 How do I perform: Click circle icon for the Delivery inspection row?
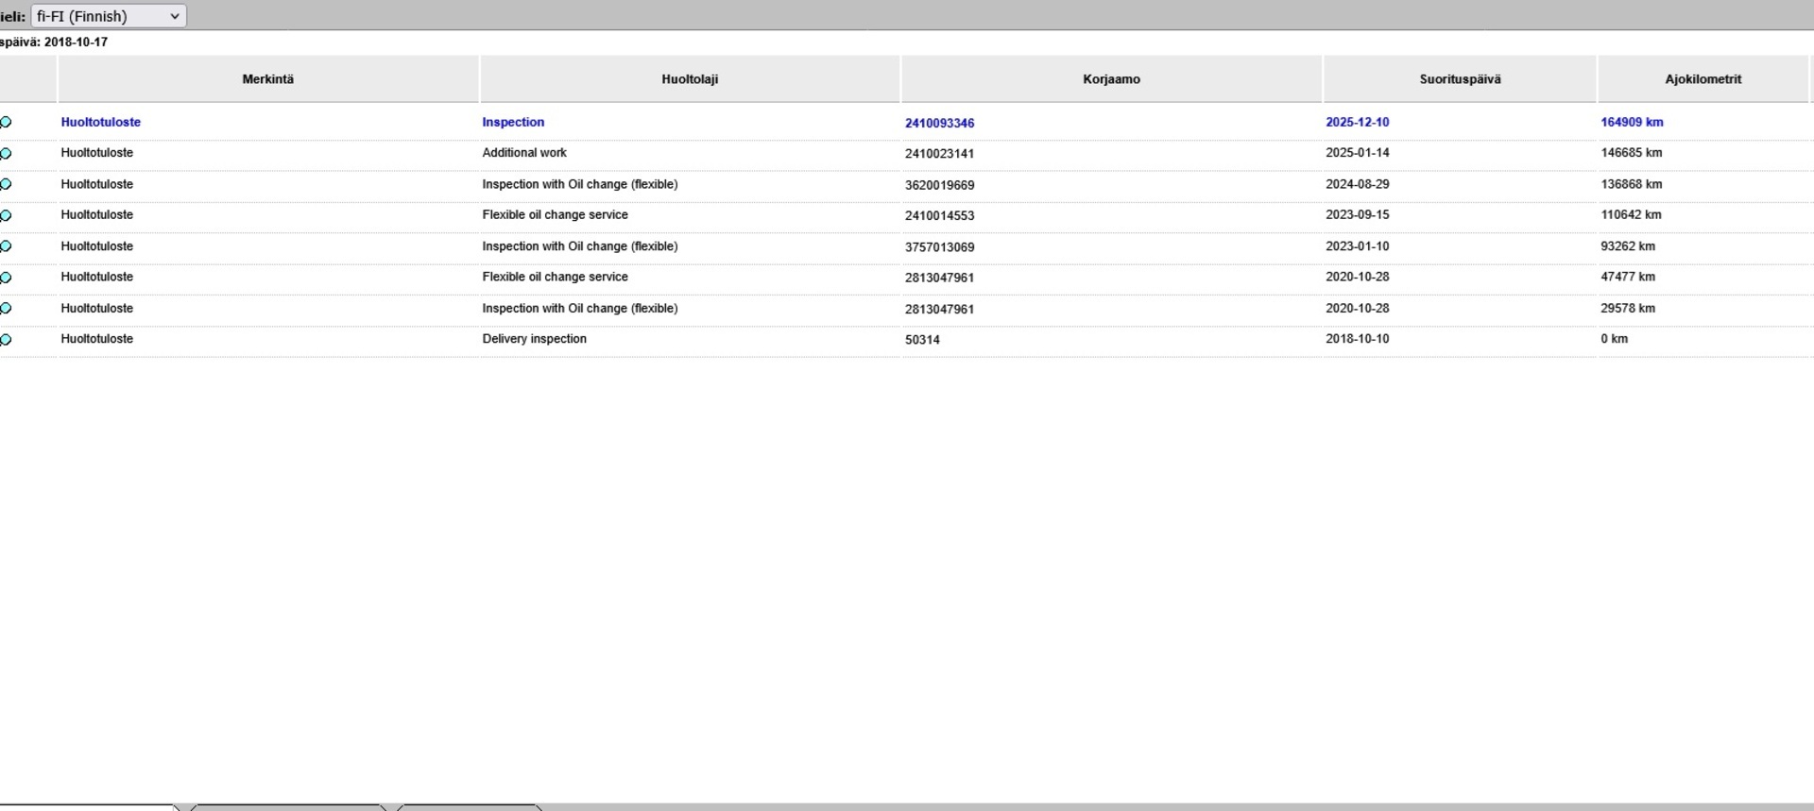(7, 340)
